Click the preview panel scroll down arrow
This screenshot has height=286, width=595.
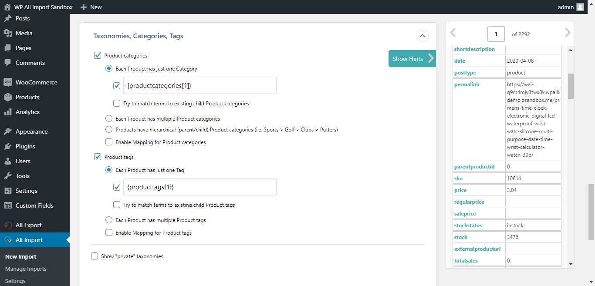point(571,264)
